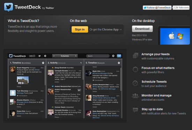Open settings with the gear icon
This screenshot has width=192, height=130.
tap(113, 56)
